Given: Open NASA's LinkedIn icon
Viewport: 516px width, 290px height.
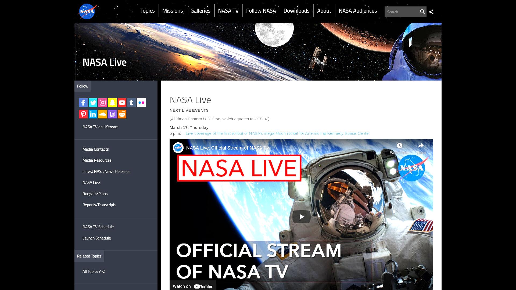Looking at the screenshot, I should coord(93,114).
